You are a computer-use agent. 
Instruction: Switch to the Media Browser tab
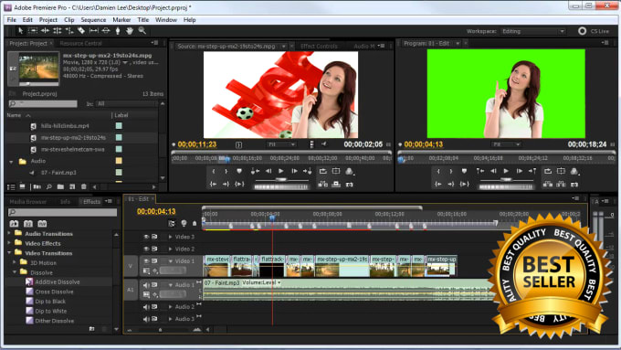click(x=27, y=202)
